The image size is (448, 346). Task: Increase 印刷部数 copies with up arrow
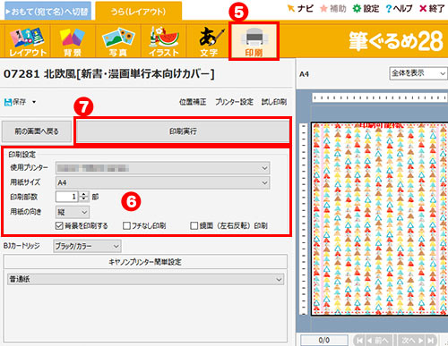tap(84, 194)
